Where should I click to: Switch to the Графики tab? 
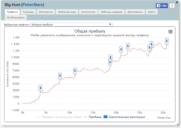point(12,12)
